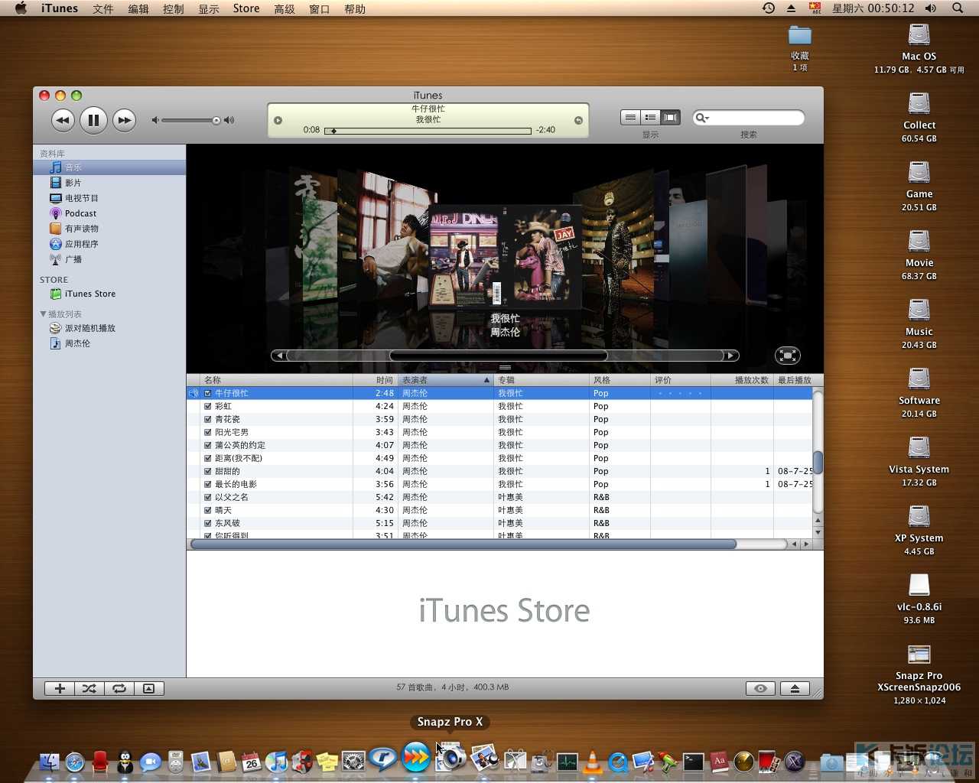
Task: Open the 文件 menu
Action: coord(102,8)
